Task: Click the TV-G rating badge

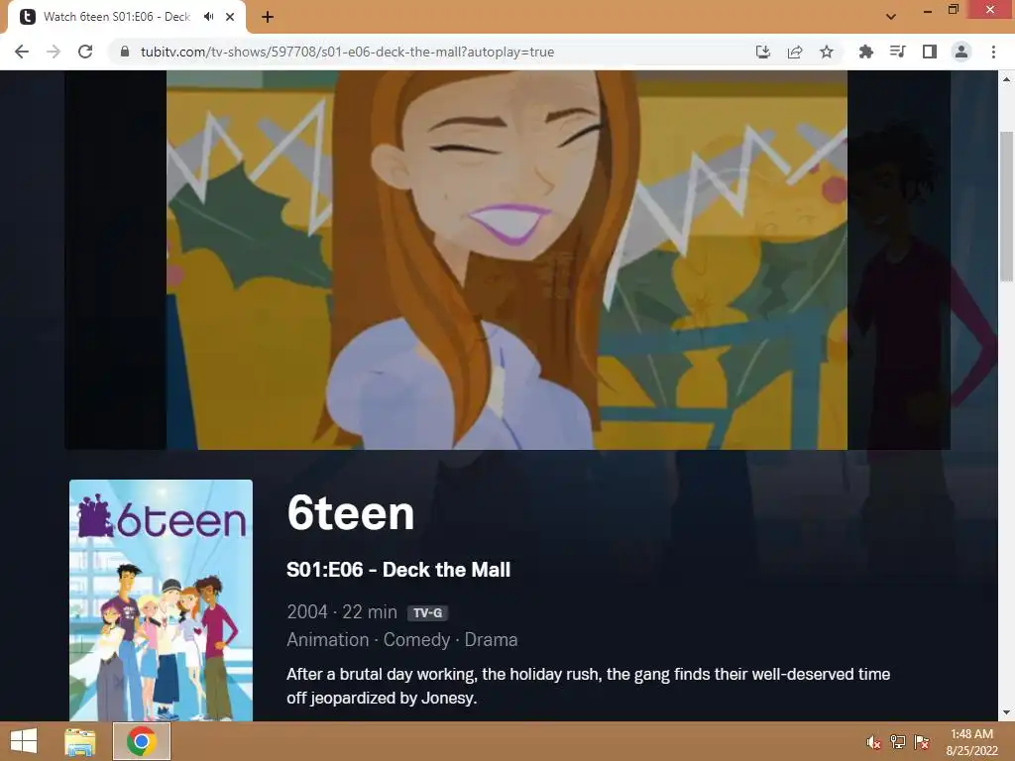Action: [427, 612]
